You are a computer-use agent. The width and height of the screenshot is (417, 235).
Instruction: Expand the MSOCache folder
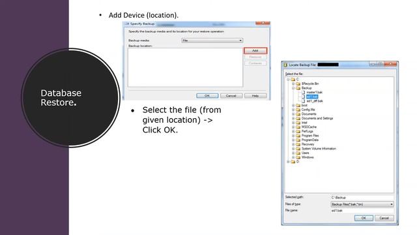(x=293, y=127)
